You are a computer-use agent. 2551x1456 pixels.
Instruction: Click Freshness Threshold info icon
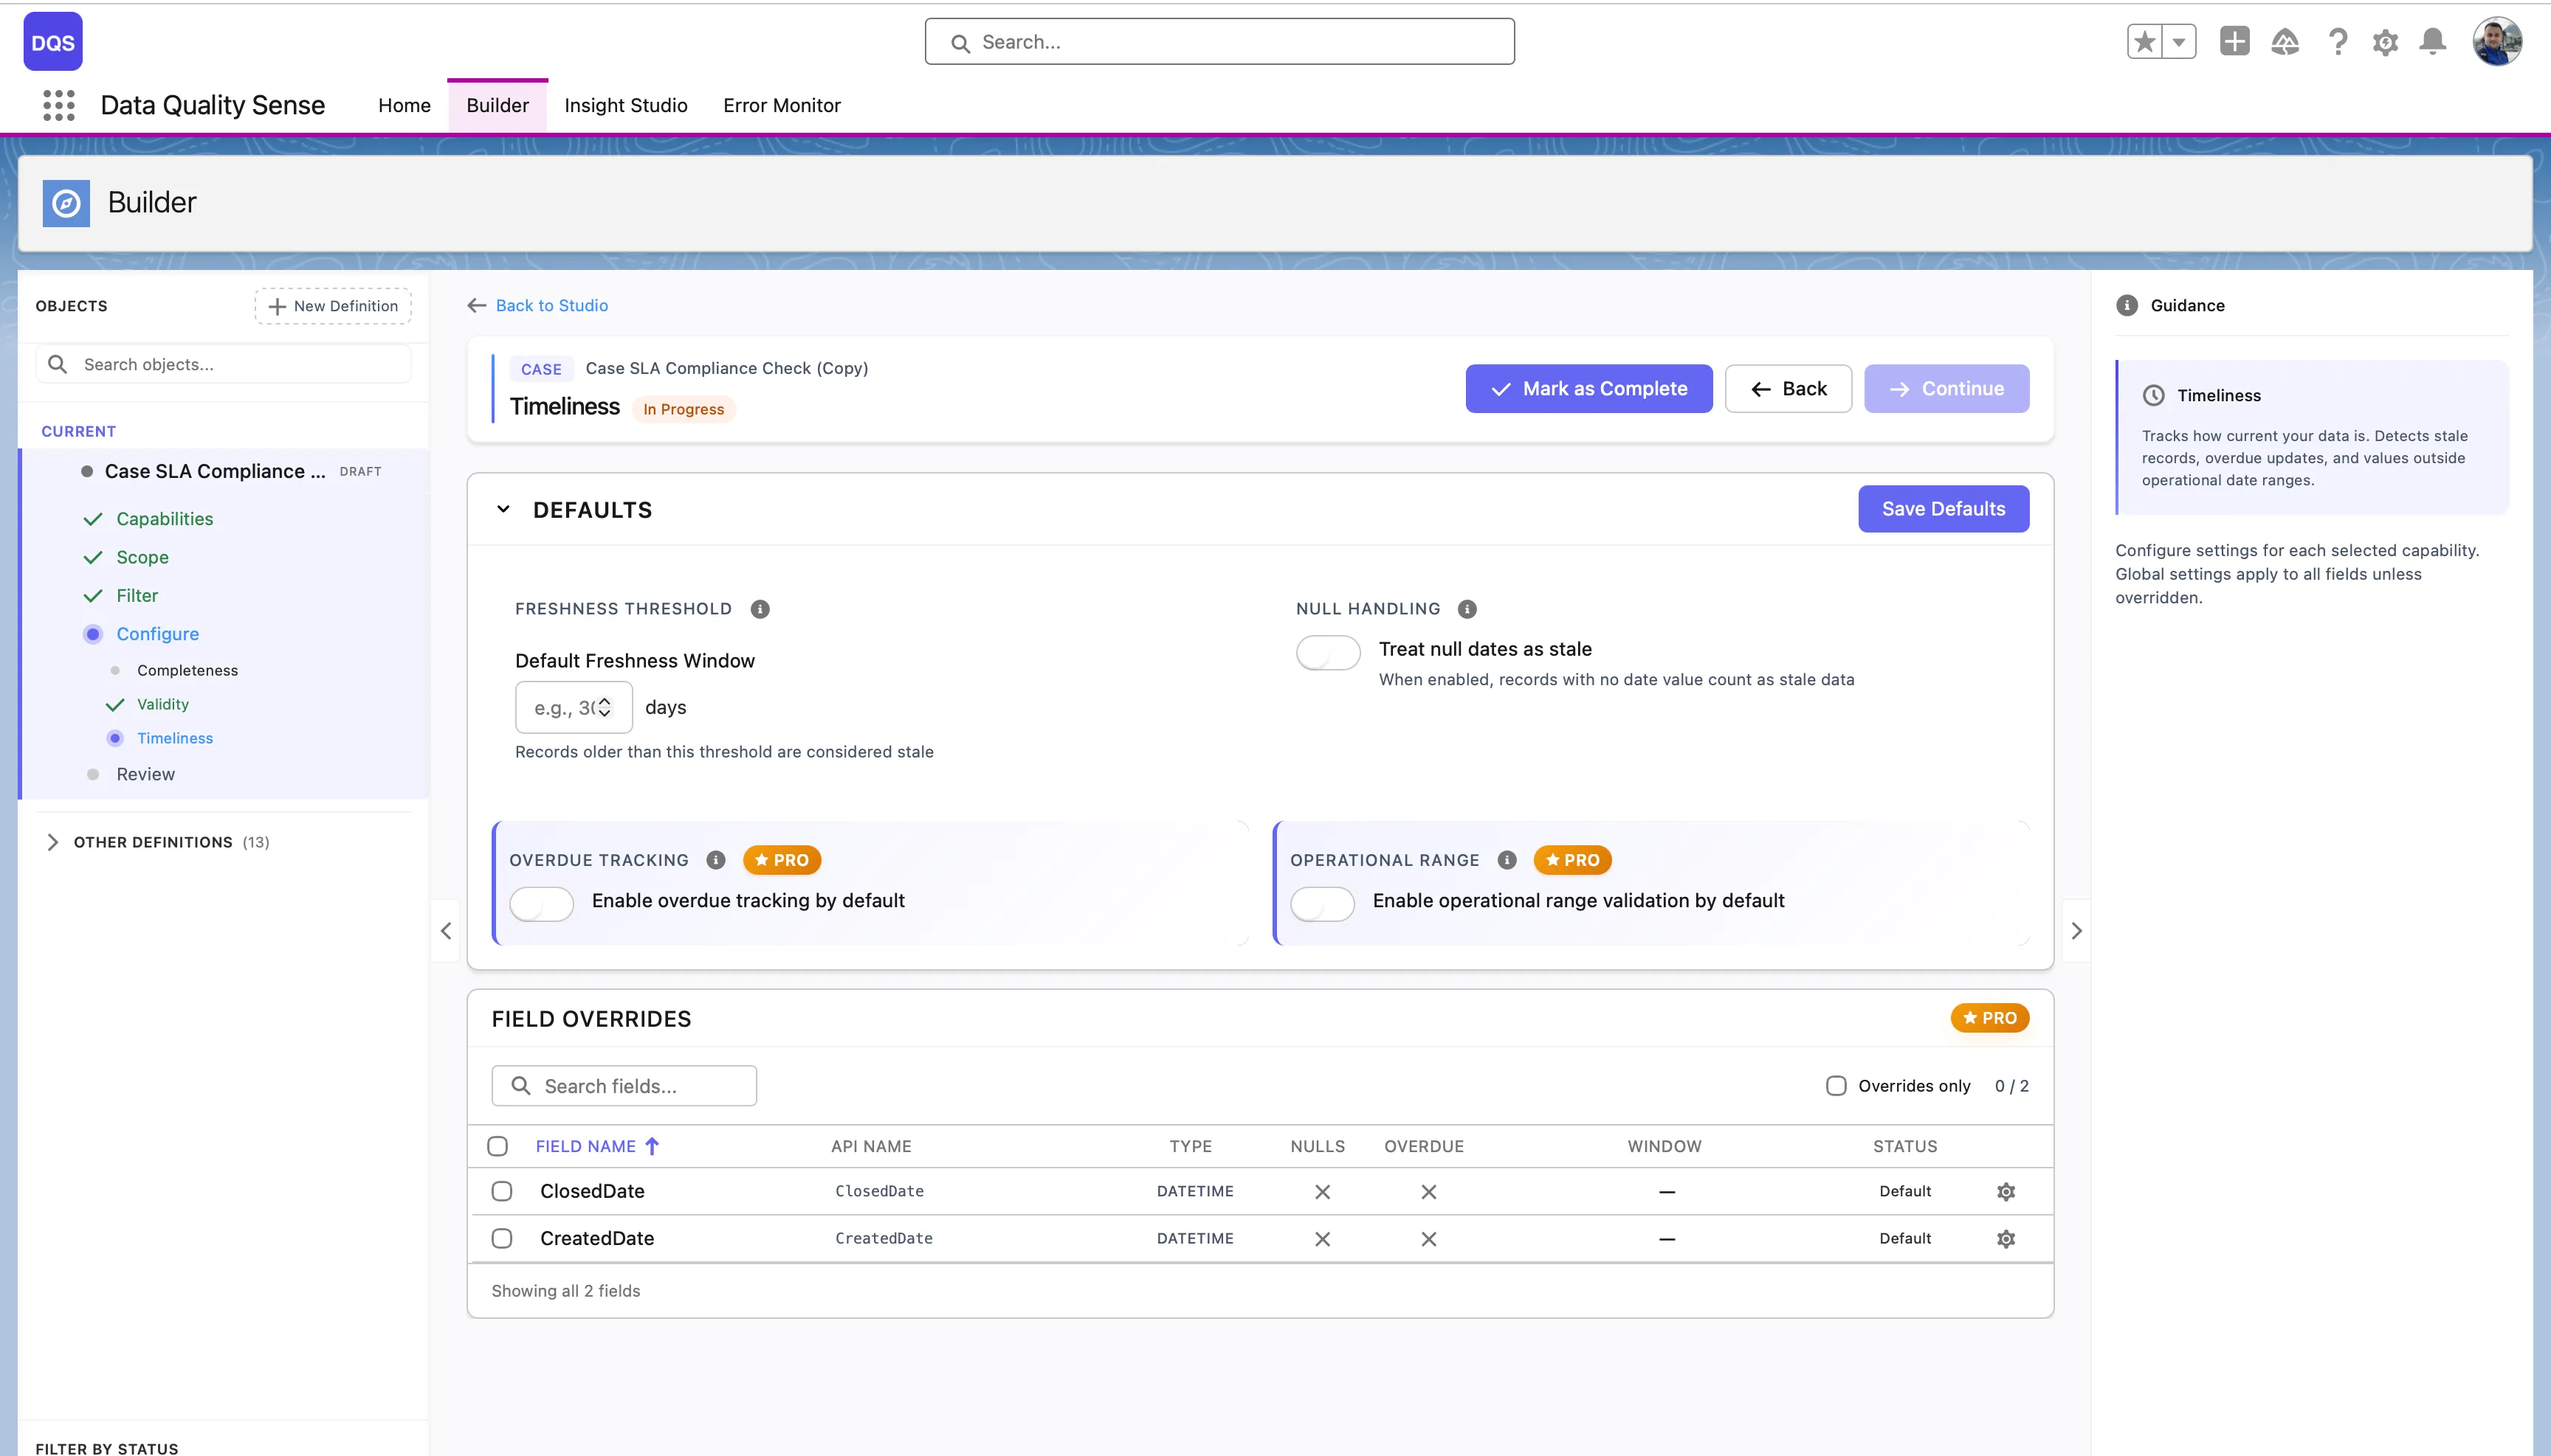coord(760,609)
